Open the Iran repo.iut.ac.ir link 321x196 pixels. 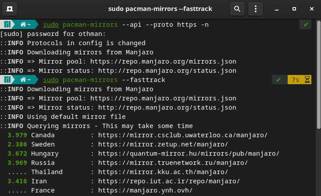pyautogui.click(x=169, y=181)
